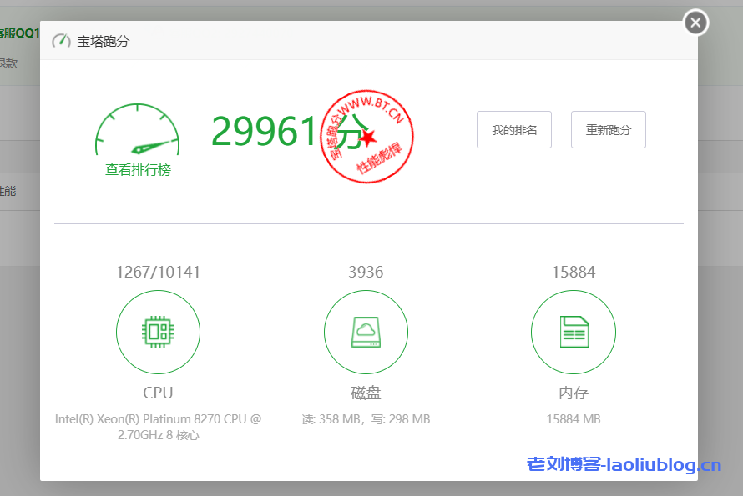Click the CPU score 1267/10141
The image size is (743, 496).
click(x=158, y=272)
